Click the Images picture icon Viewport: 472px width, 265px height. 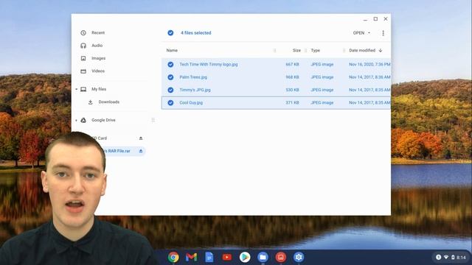(x=83, y=58)
